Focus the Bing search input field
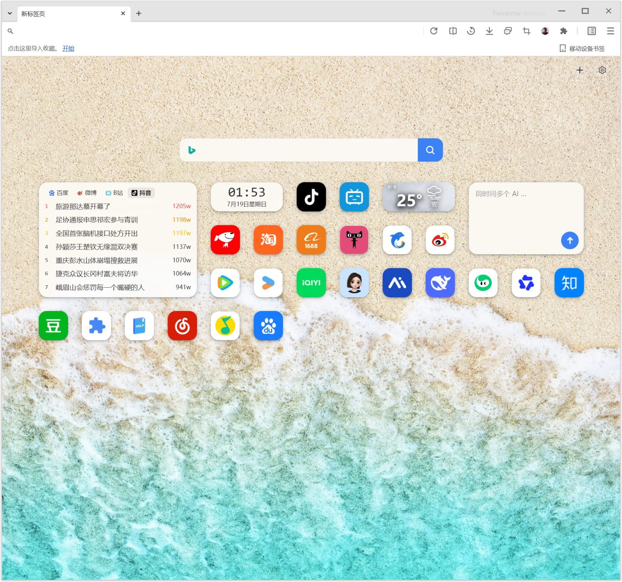Screen dimensions: 622x582 pyautogui.click(x=307, y=150)
